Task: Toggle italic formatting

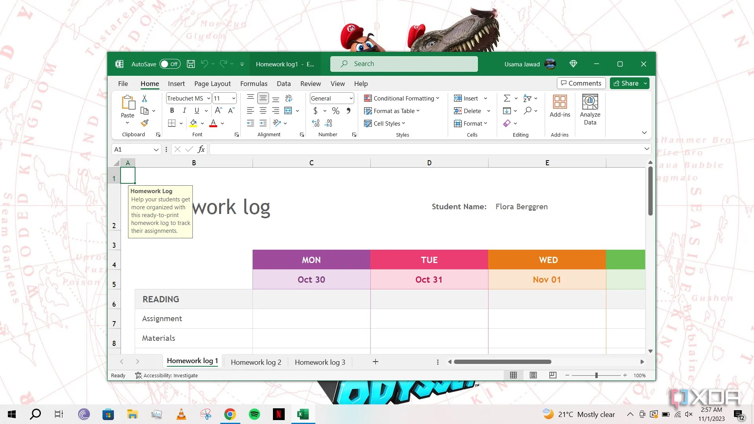Action: [184, 111]
